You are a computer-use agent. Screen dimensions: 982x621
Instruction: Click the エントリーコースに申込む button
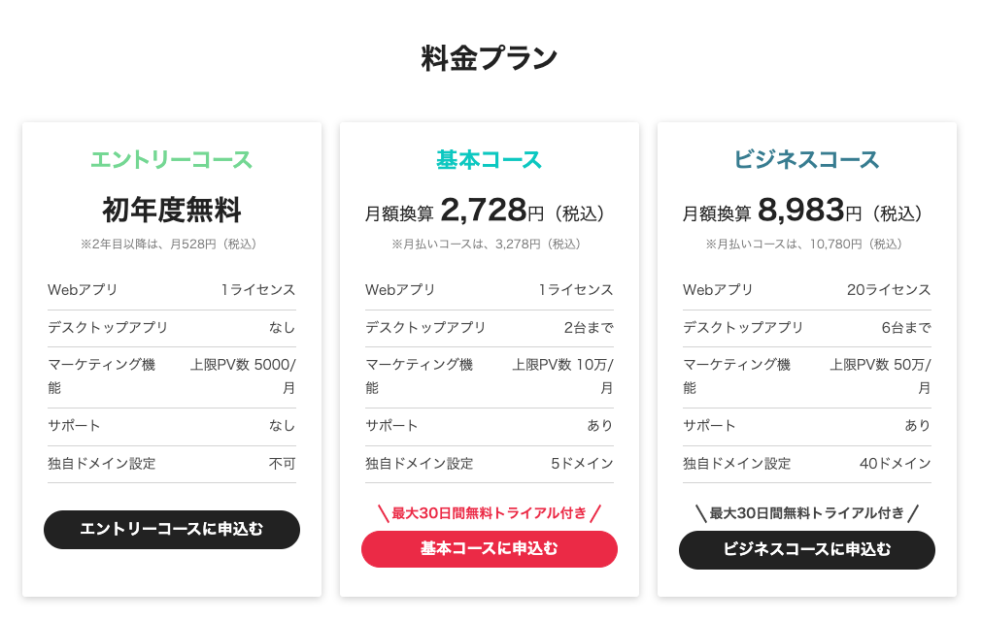coord(172,529)
